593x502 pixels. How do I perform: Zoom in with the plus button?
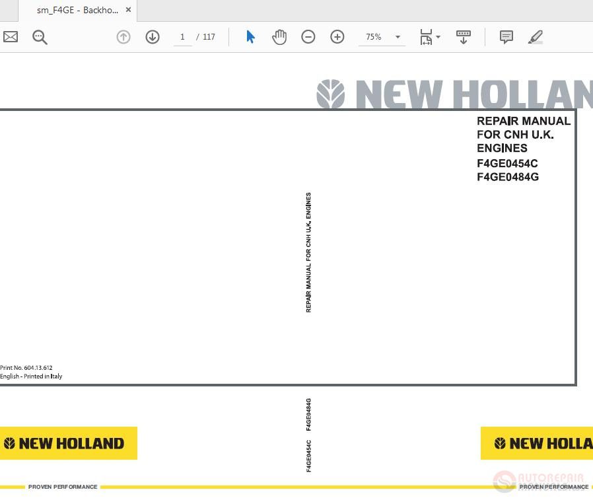[337, 37]
